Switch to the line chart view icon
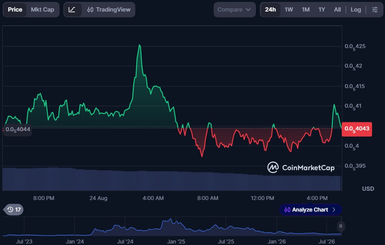The width and height of the screenshot is (385, 245). coord(72,10)
